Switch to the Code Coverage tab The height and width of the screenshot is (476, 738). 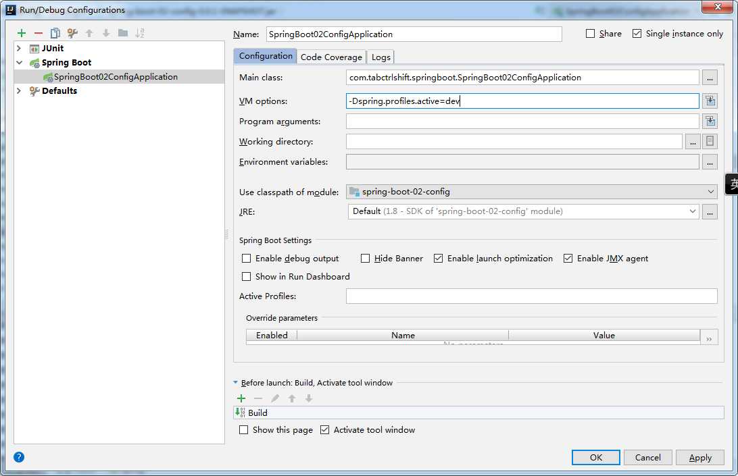[331, 57]
